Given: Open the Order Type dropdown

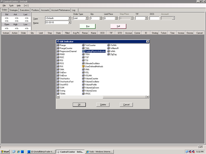Looking at the screenshot, I should [x=87, y=18].
